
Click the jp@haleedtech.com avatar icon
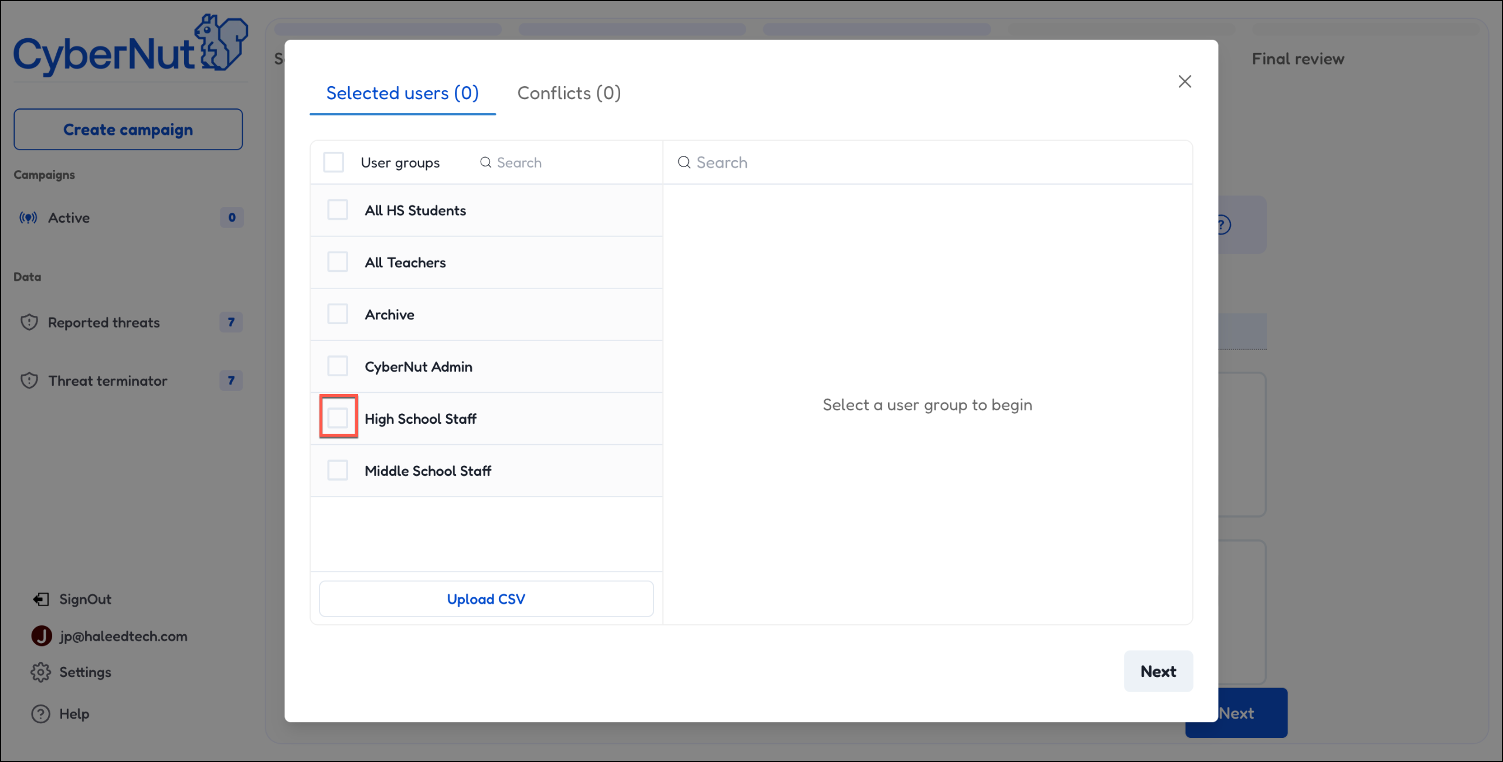tap(42, 636)
